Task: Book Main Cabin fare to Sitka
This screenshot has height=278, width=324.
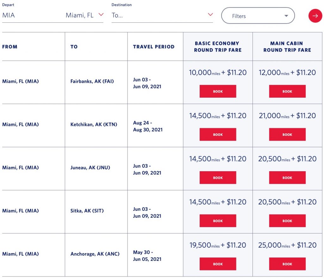Action: [287, 221]
